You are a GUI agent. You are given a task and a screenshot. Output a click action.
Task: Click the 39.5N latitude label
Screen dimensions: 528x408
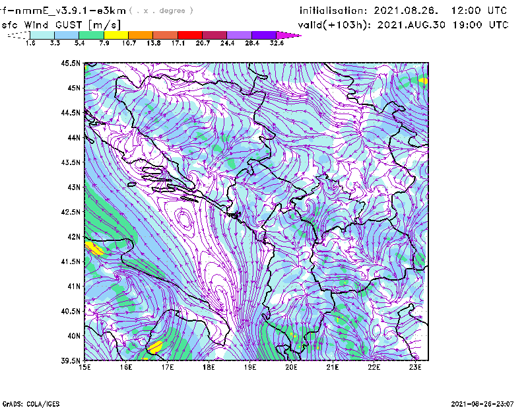[x=71, y=361]
